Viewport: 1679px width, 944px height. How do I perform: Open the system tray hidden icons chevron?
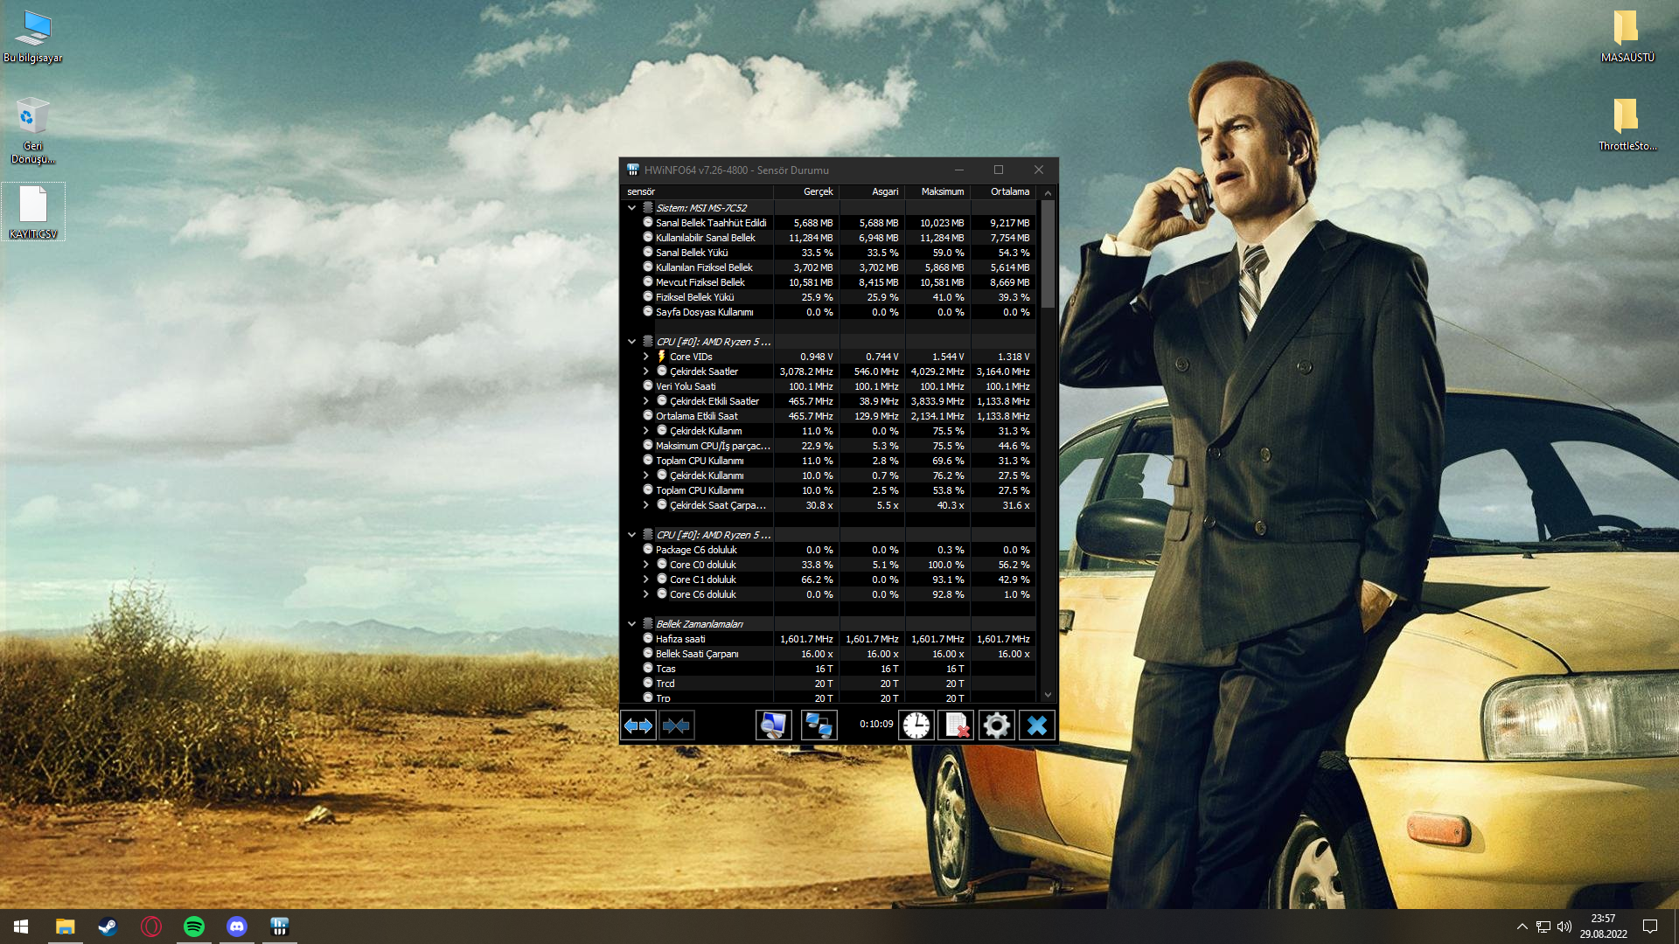point(1522,927)
